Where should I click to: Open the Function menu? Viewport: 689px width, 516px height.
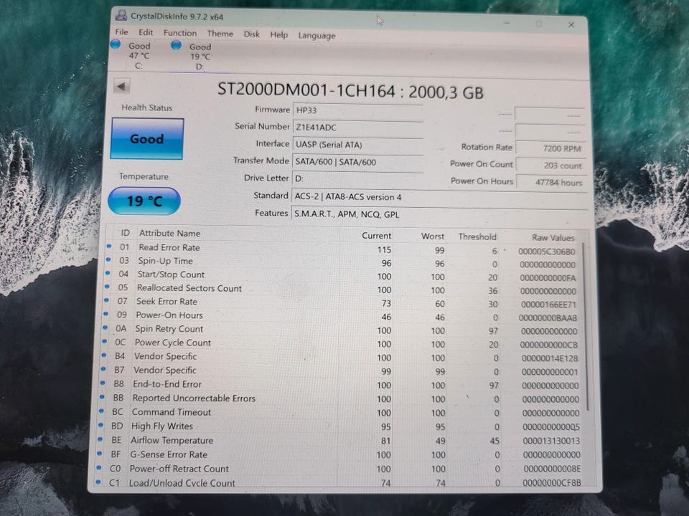180,33
